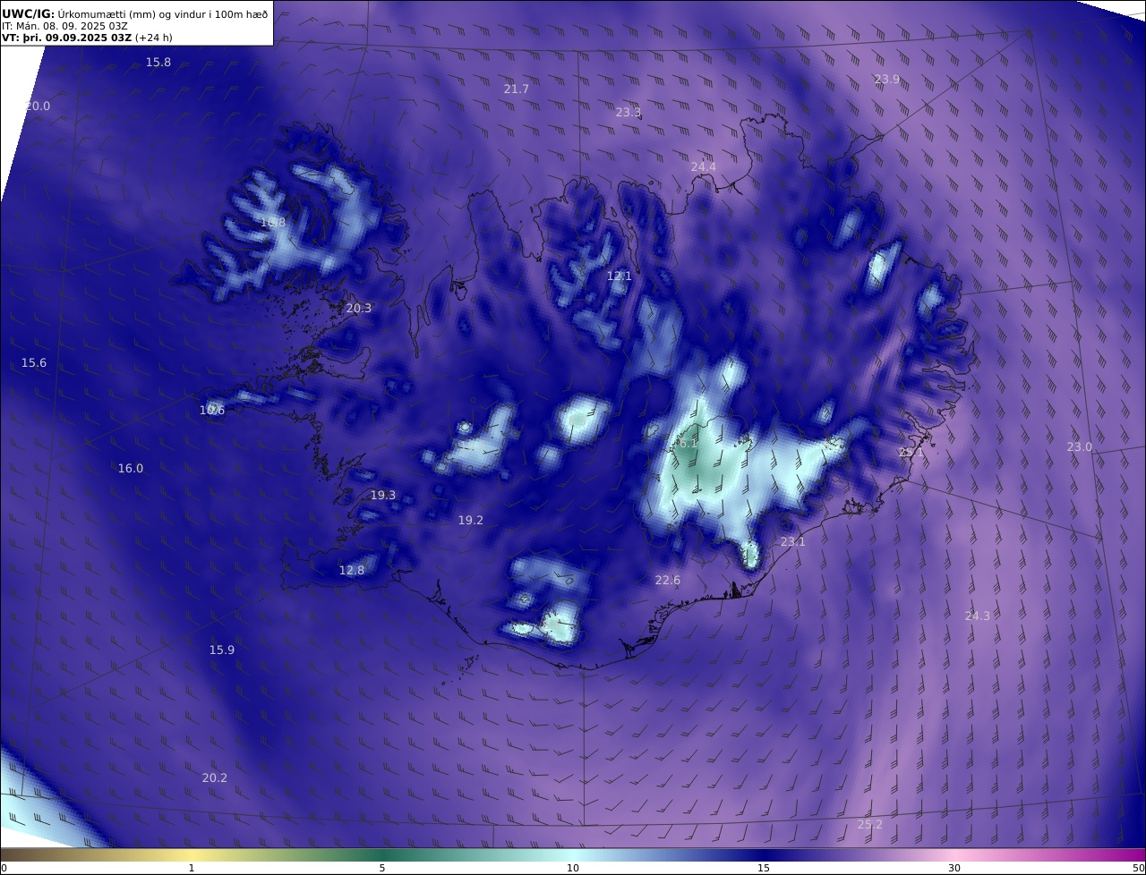Click the map value 15.8
Screen dimensions: 1146x875
pos(158,63)
